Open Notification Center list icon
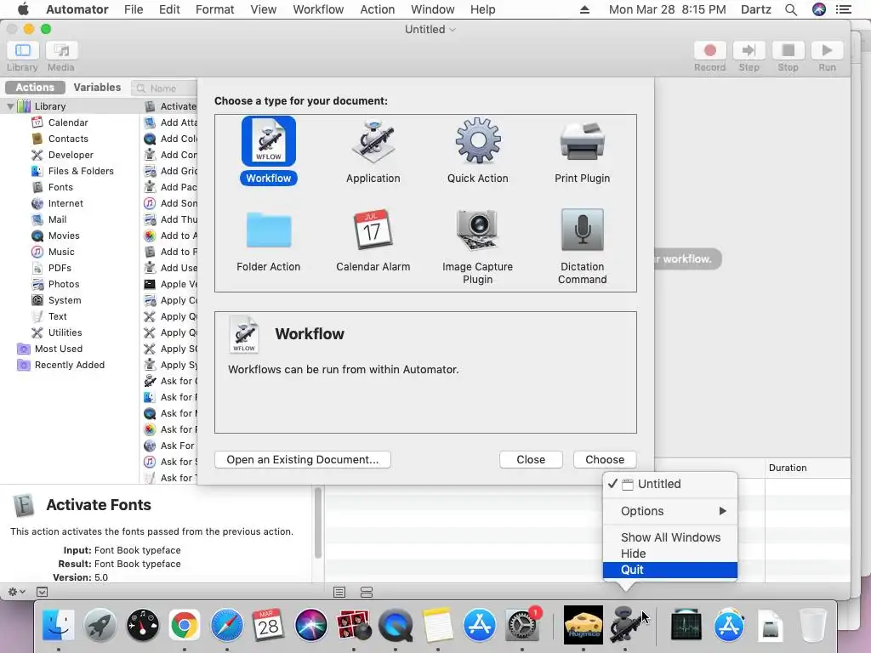The width and height of the screenshot is (871, 653). coord(843,9)
